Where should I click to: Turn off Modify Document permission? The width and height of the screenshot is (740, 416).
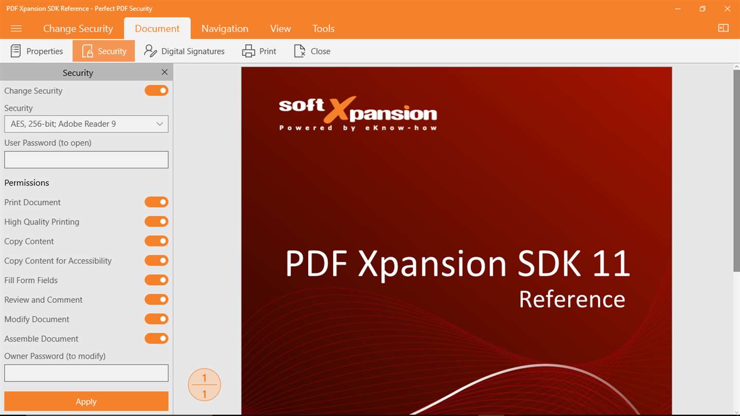(x=156, y=319)
